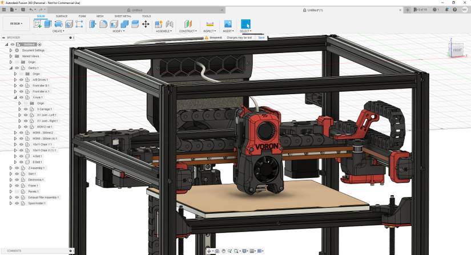The height and width of the screenshot is (255, 471).
Task: Select the Create Sketch tool
Action: click(38, 24)
